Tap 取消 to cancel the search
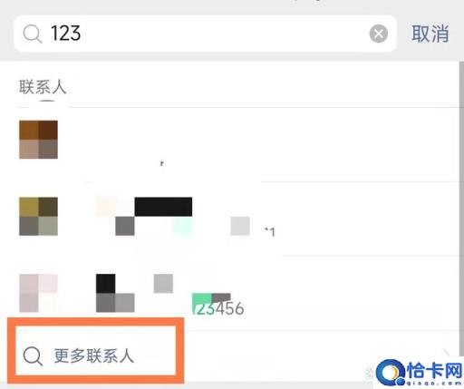The width and height of the screenshot is (464, 389). point(430,34)
